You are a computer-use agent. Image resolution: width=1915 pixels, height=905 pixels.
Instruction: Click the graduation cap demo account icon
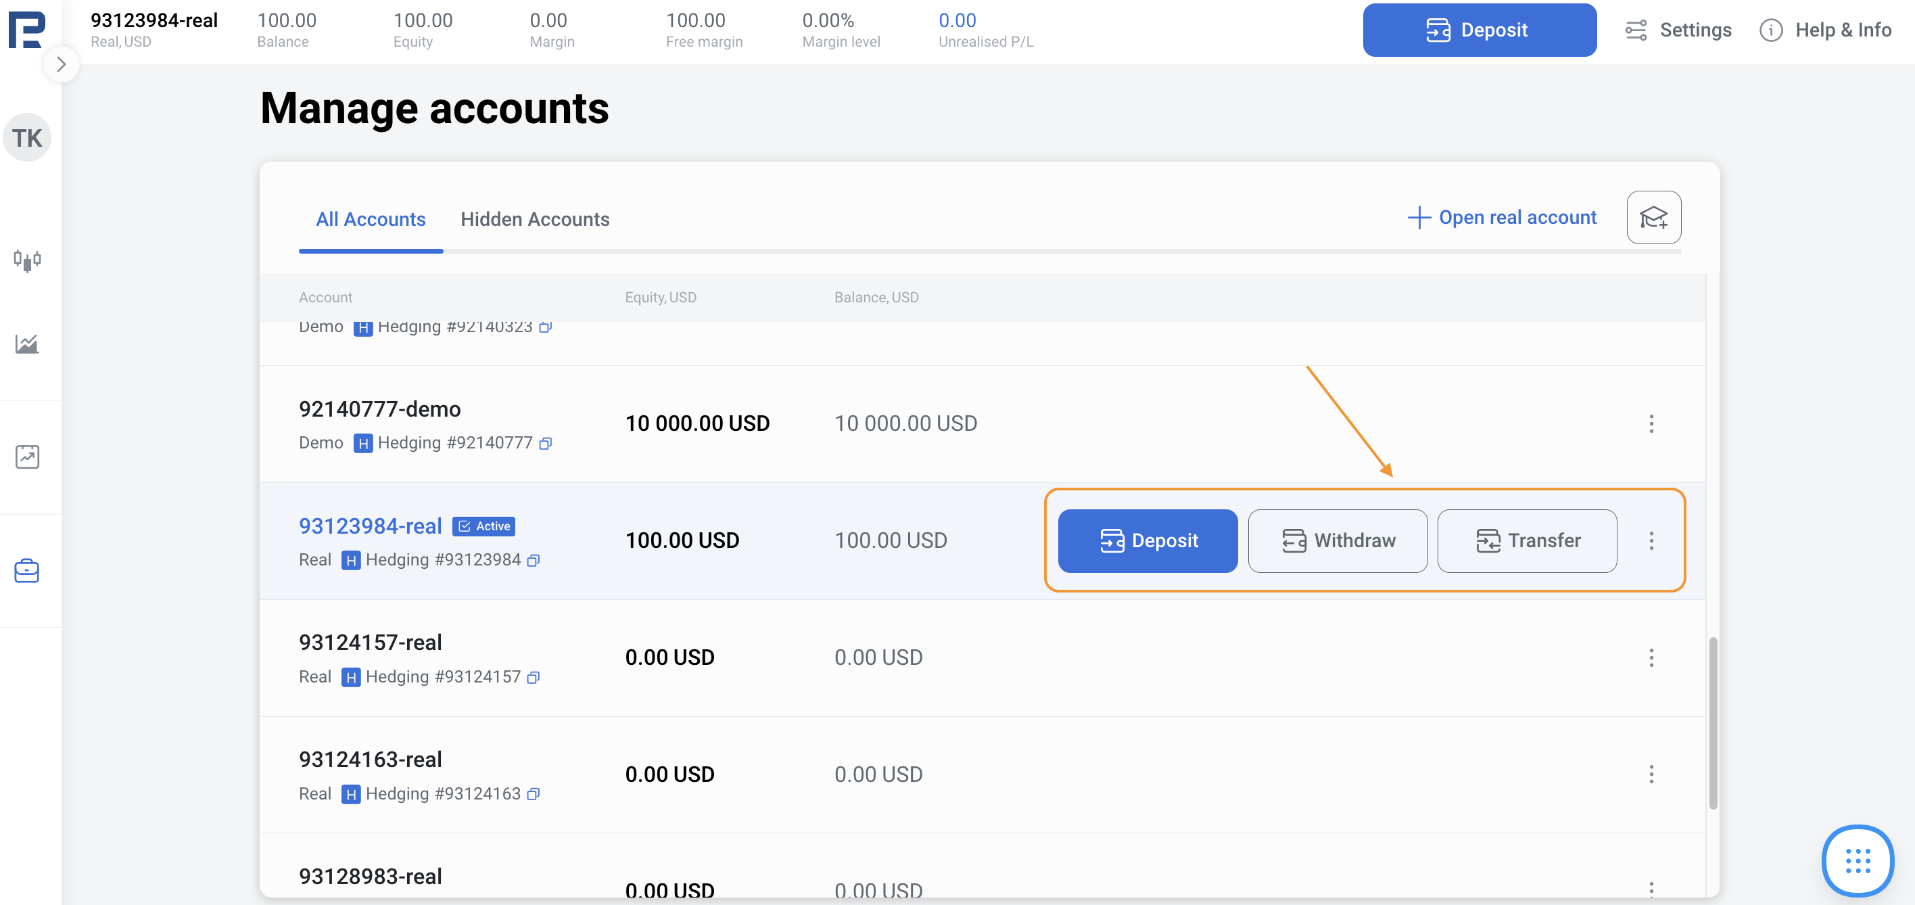point(1653,218)
